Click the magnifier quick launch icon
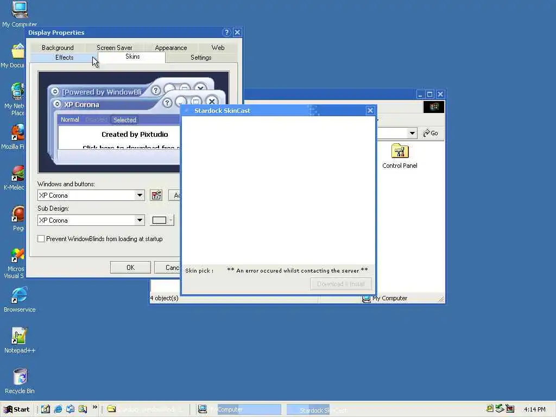The height and width of the screenshot is (417, 556). pyautogui.click(x=83, y=409)
